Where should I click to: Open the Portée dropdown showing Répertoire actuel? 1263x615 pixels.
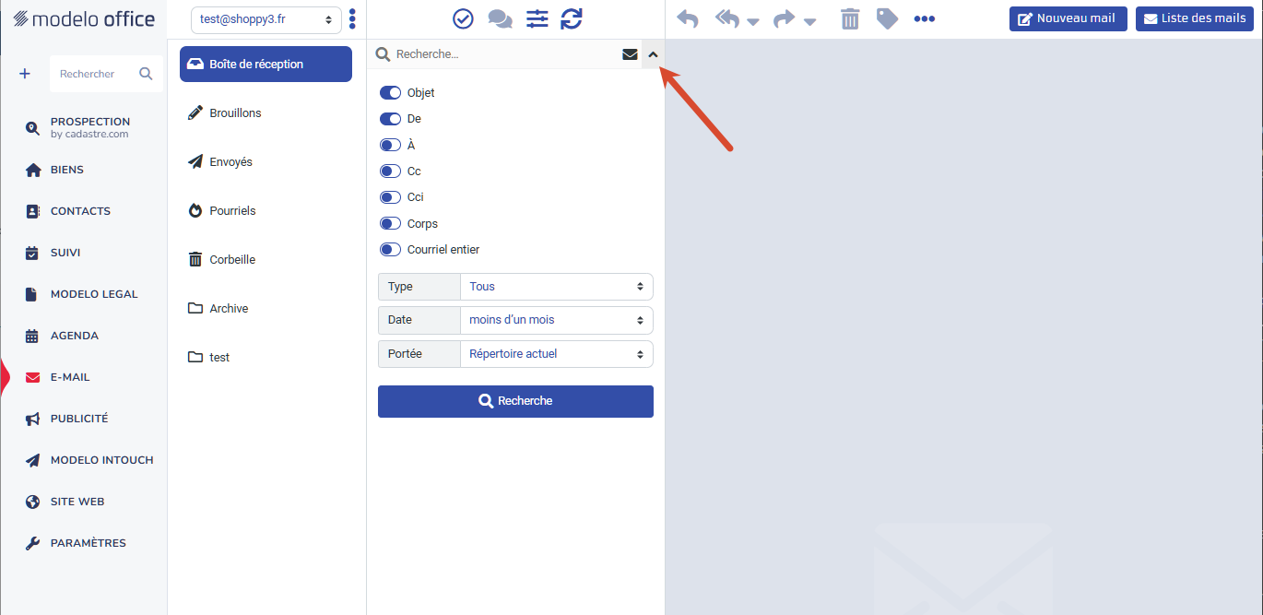pyautogui.click(x=557, y=354)
